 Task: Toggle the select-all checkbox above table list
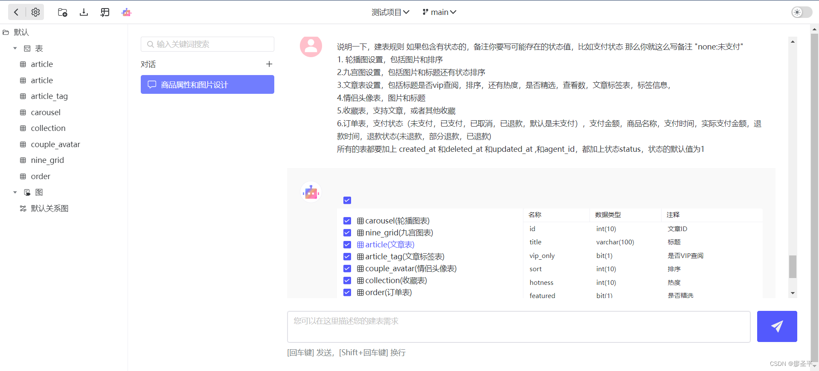point(347,200)
